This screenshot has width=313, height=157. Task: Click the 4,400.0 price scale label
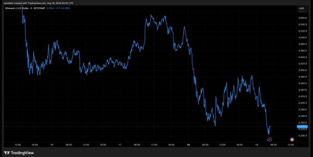(x=302, y=70)
